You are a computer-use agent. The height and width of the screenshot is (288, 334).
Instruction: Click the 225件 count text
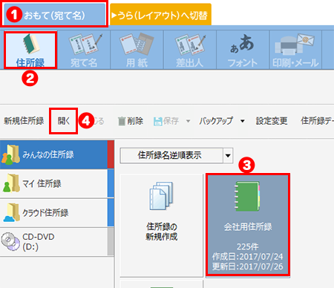248,246
